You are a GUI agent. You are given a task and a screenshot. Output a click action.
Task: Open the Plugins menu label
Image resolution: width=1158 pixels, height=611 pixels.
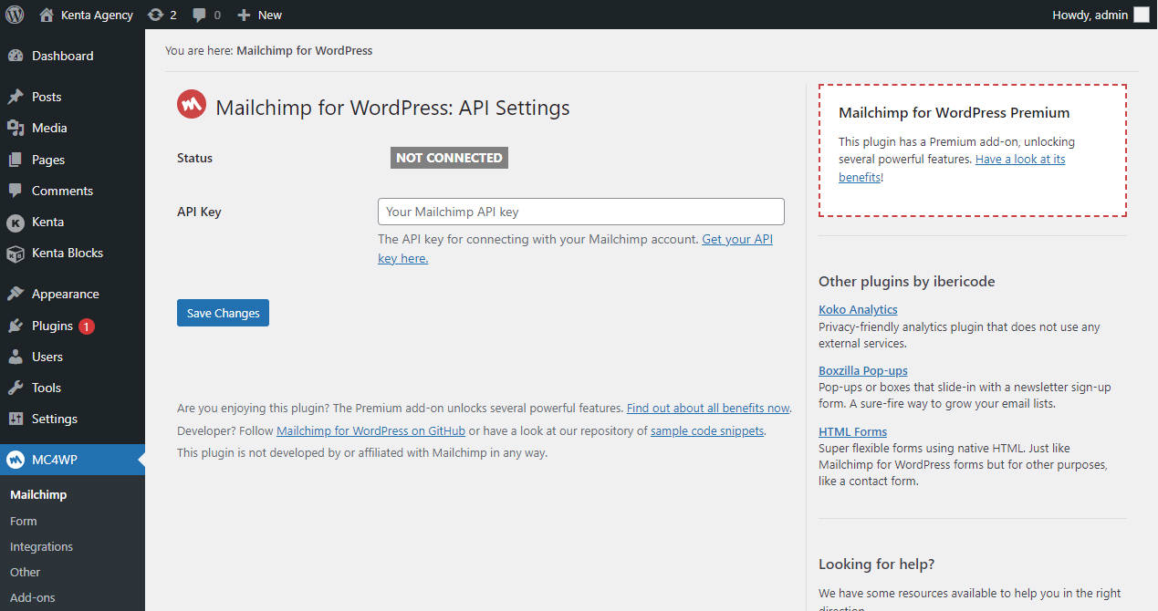(x=52, y=326)
